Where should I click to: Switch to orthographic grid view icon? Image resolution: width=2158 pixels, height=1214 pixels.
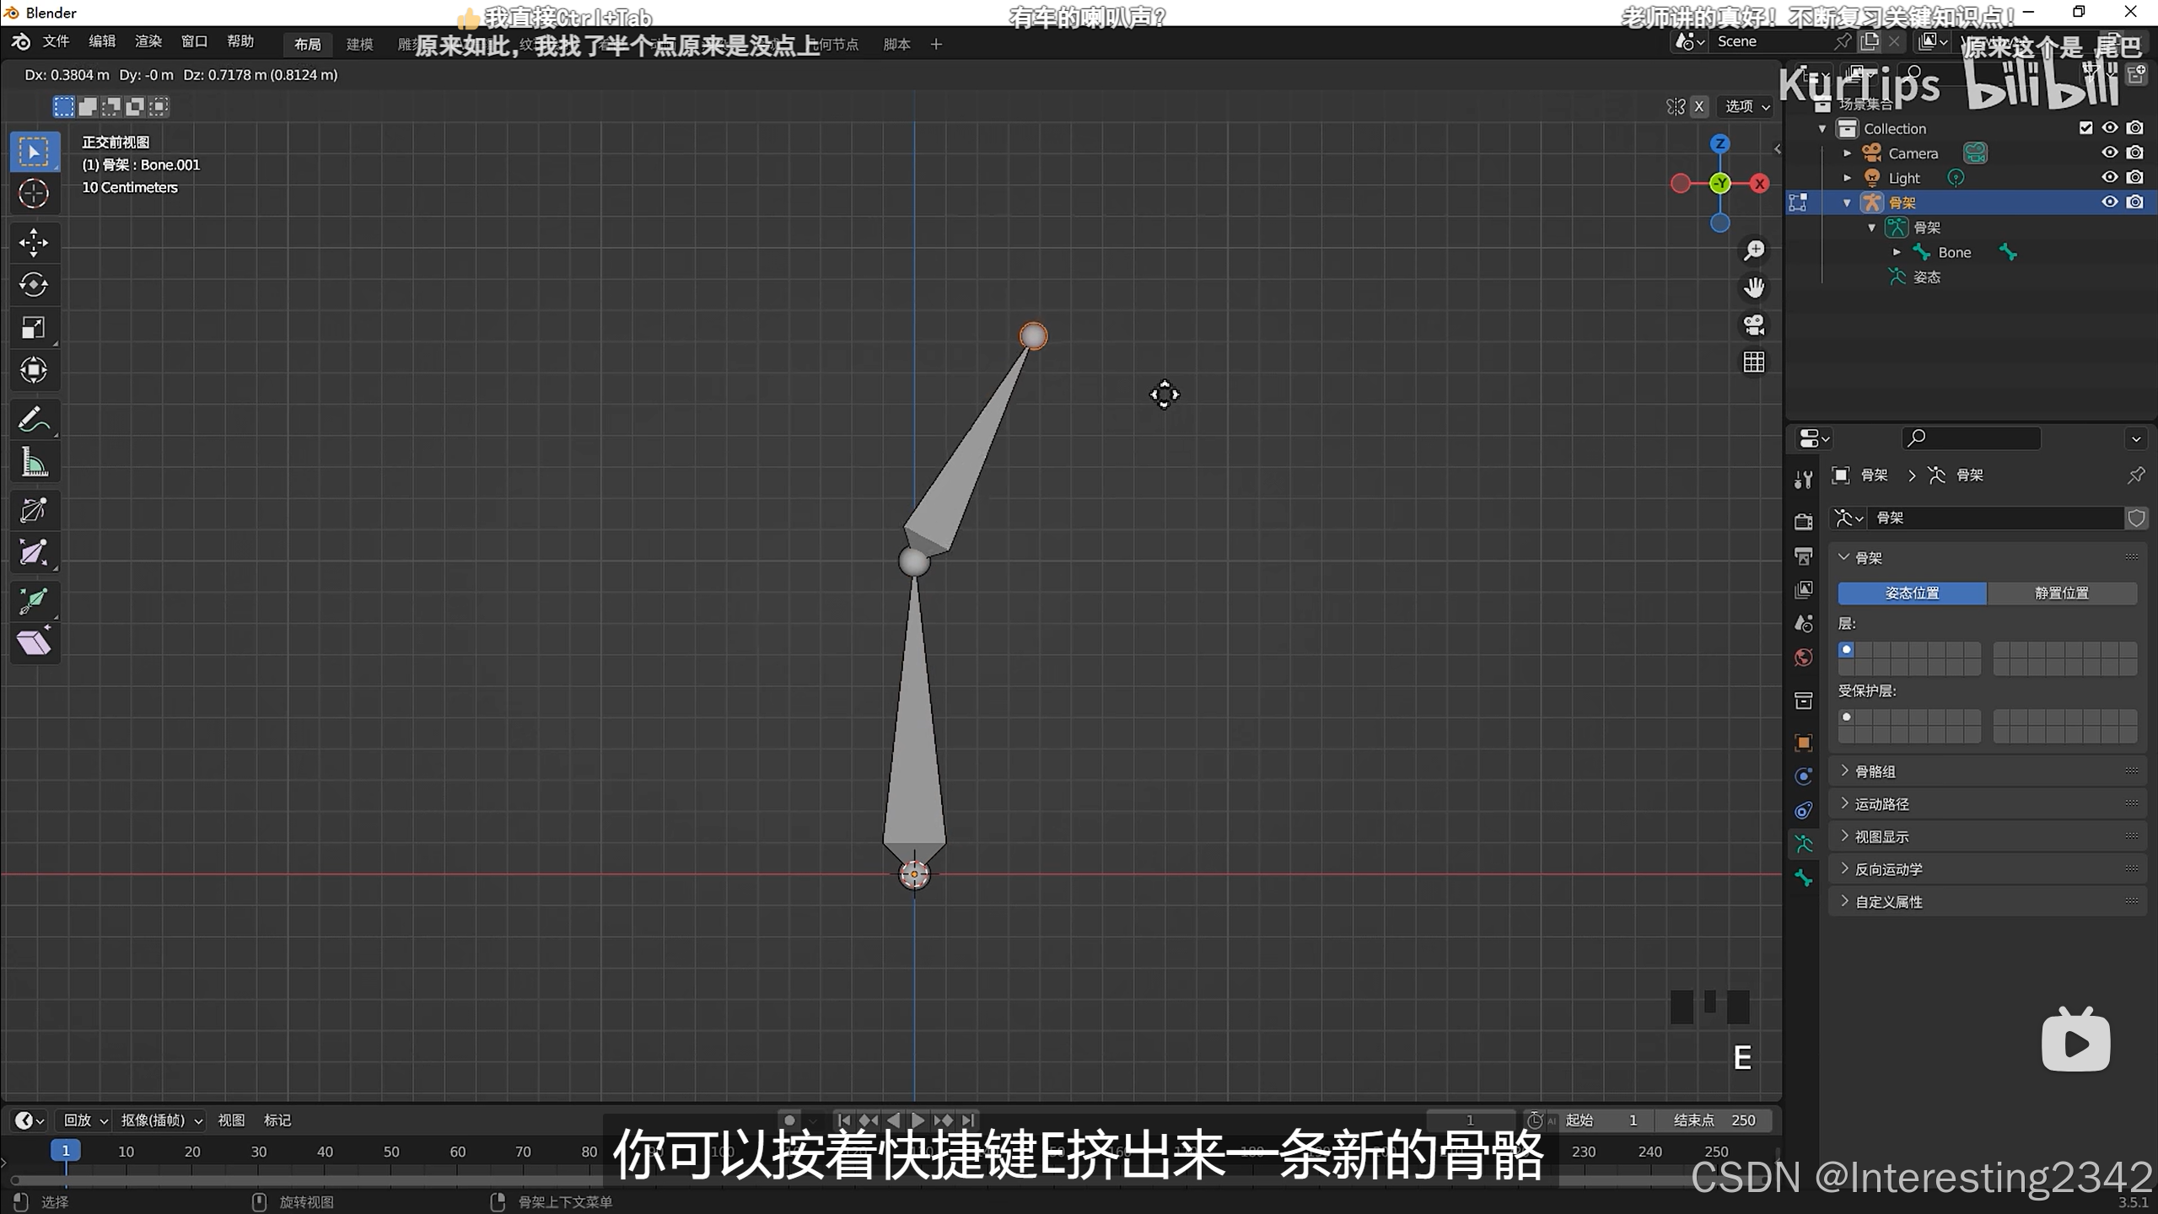click(1754, 362)
